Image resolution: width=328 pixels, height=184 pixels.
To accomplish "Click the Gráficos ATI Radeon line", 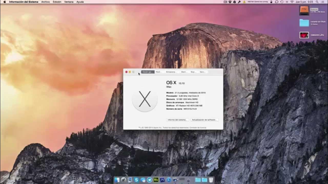I will point(184,106).
